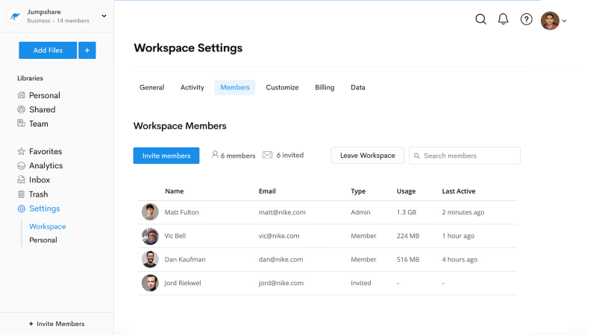Click the Leave Workspace button
Screen dimensions: 590x335
tap(367, 156)
